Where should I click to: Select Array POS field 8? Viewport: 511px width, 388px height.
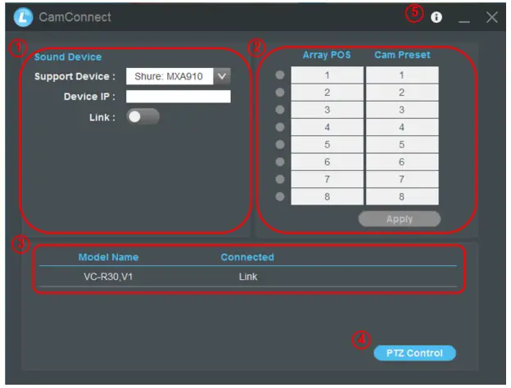tap(327, 196)
